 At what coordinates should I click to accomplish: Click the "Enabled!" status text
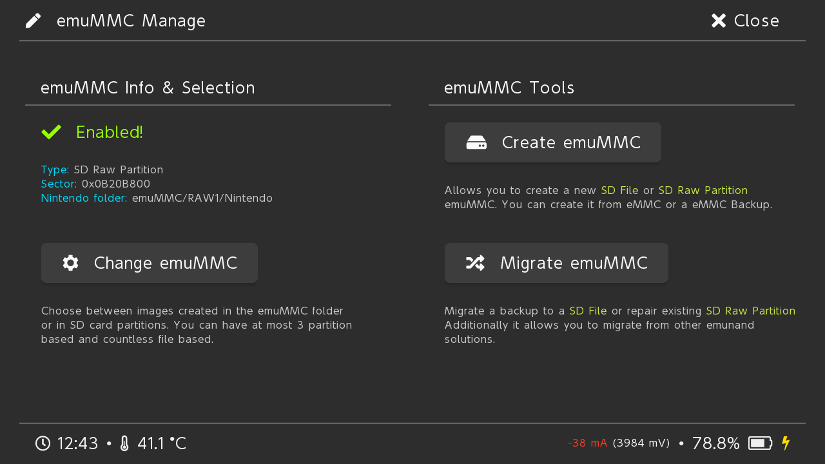(x=109, y=132)
